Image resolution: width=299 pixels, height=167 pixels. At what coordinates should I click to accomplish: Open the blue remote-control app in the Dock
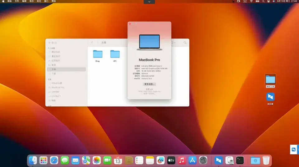point(219,160)
